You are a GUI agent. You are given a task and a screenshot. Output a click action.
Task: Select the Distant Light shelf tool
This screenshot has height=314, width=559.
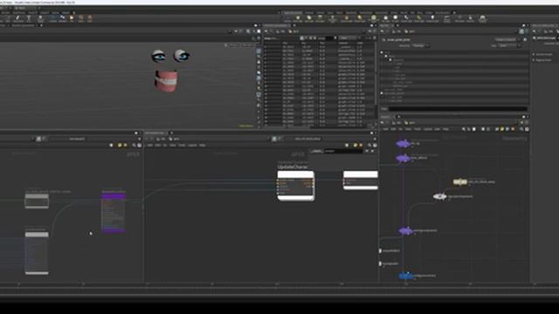point(359,18)
